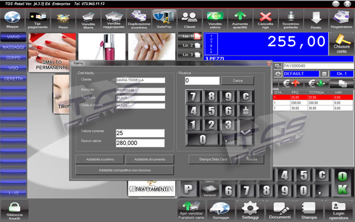Viewport: 355px width, 222px height.
Task: Select the Lis. 2 price list
Action: [191, 46]
